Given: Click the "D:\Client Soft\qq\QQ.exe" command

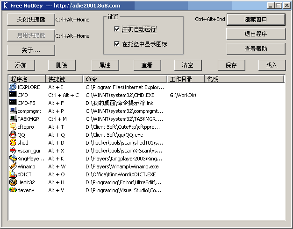Looking at the screenshot, I should point(114,135).
